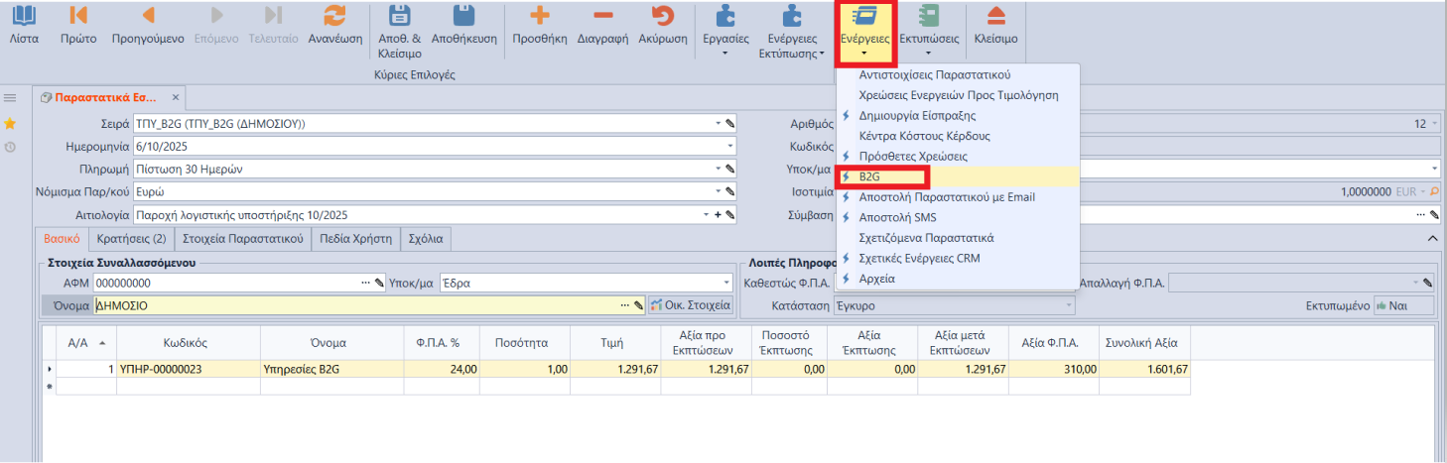The height and width of the screenshot is (463, 1447).
Task: Collapse the header panel with chevron
Action: tap(1431, 239)
